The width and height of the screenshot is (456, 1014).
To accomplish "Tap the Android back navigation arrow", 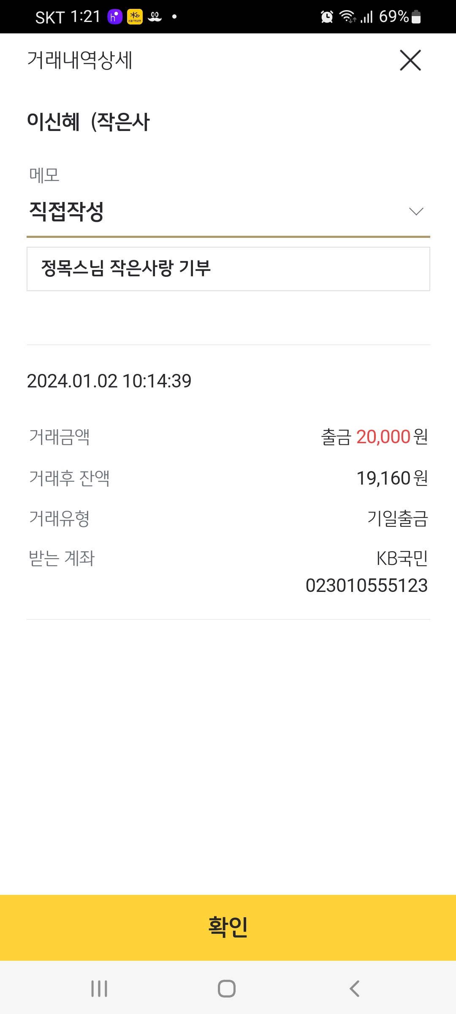I will [355, 989].
